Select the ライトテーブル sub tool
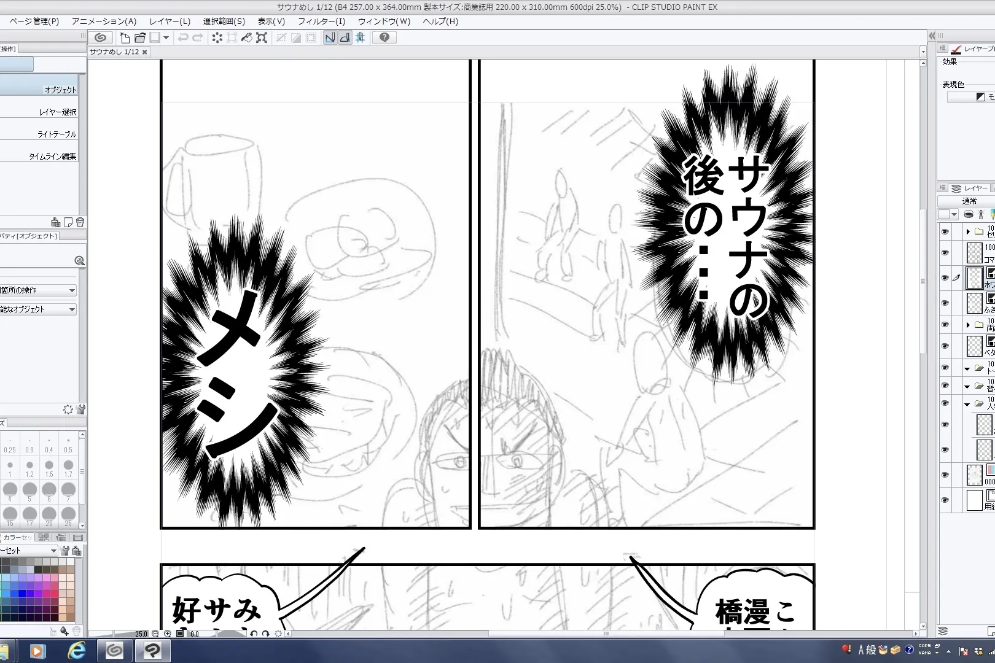 tap(57, 134)
